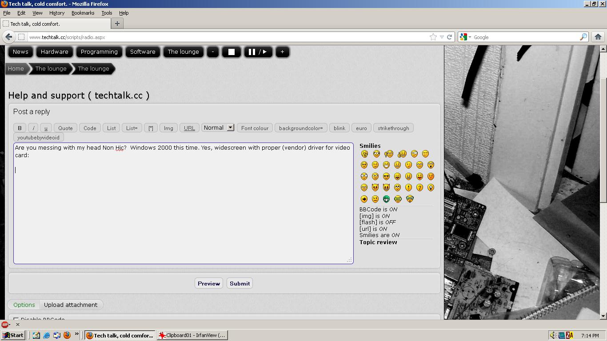Insert an Img BBCode tag

pos(168,128)
